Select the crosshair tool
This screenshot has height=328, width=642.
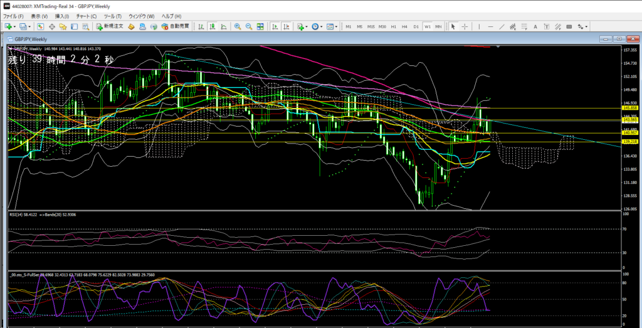[x=465, y=26]
